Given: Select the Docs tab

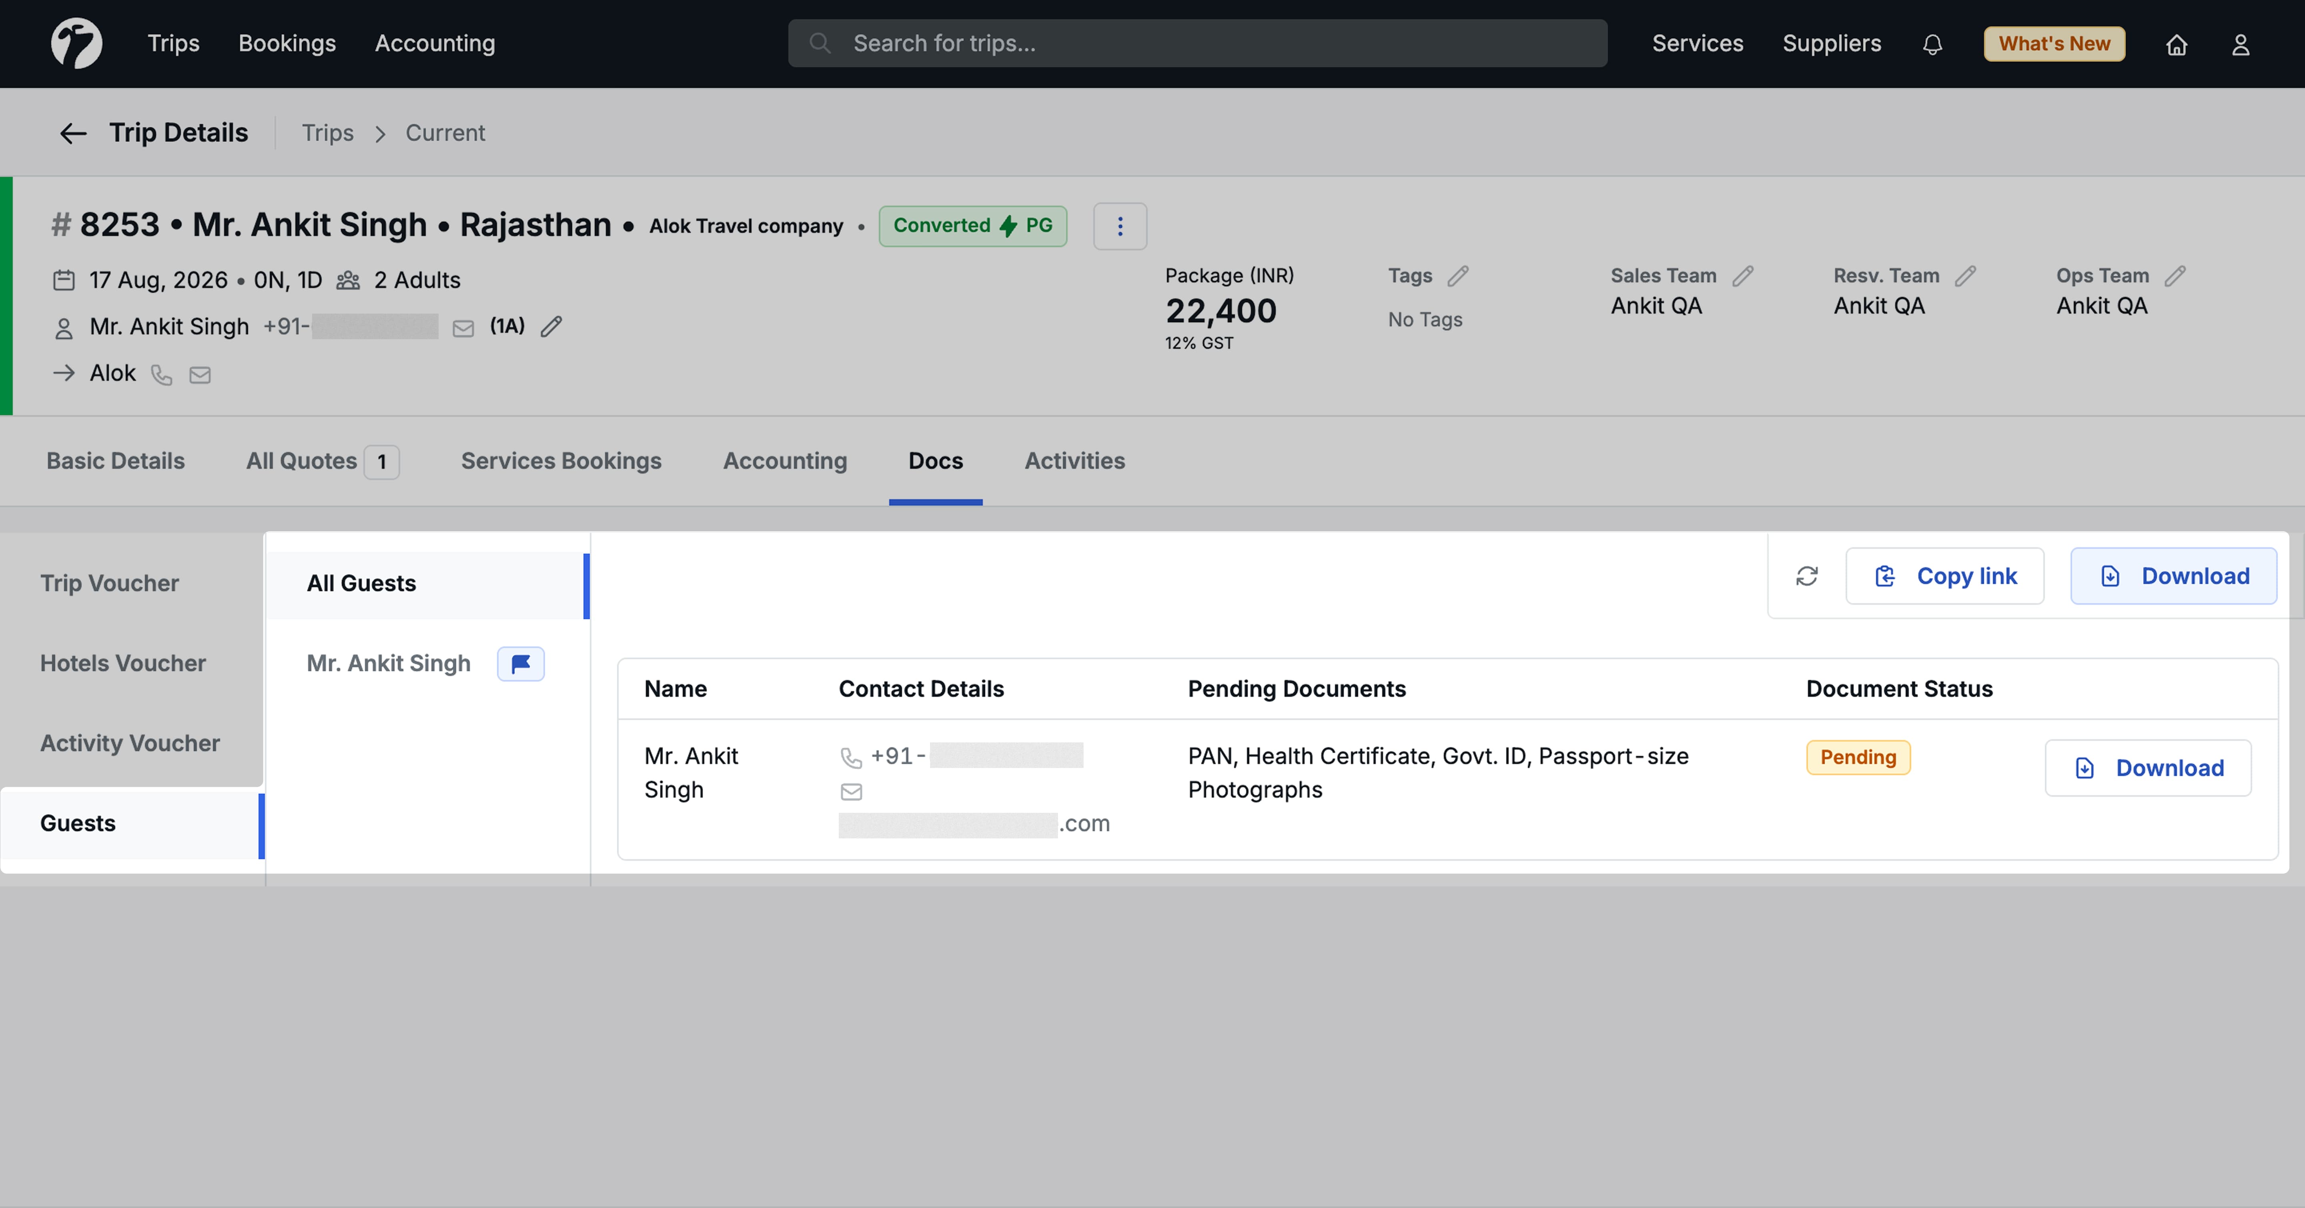Looking at the screenshot, I should click(x=935, y=460).
